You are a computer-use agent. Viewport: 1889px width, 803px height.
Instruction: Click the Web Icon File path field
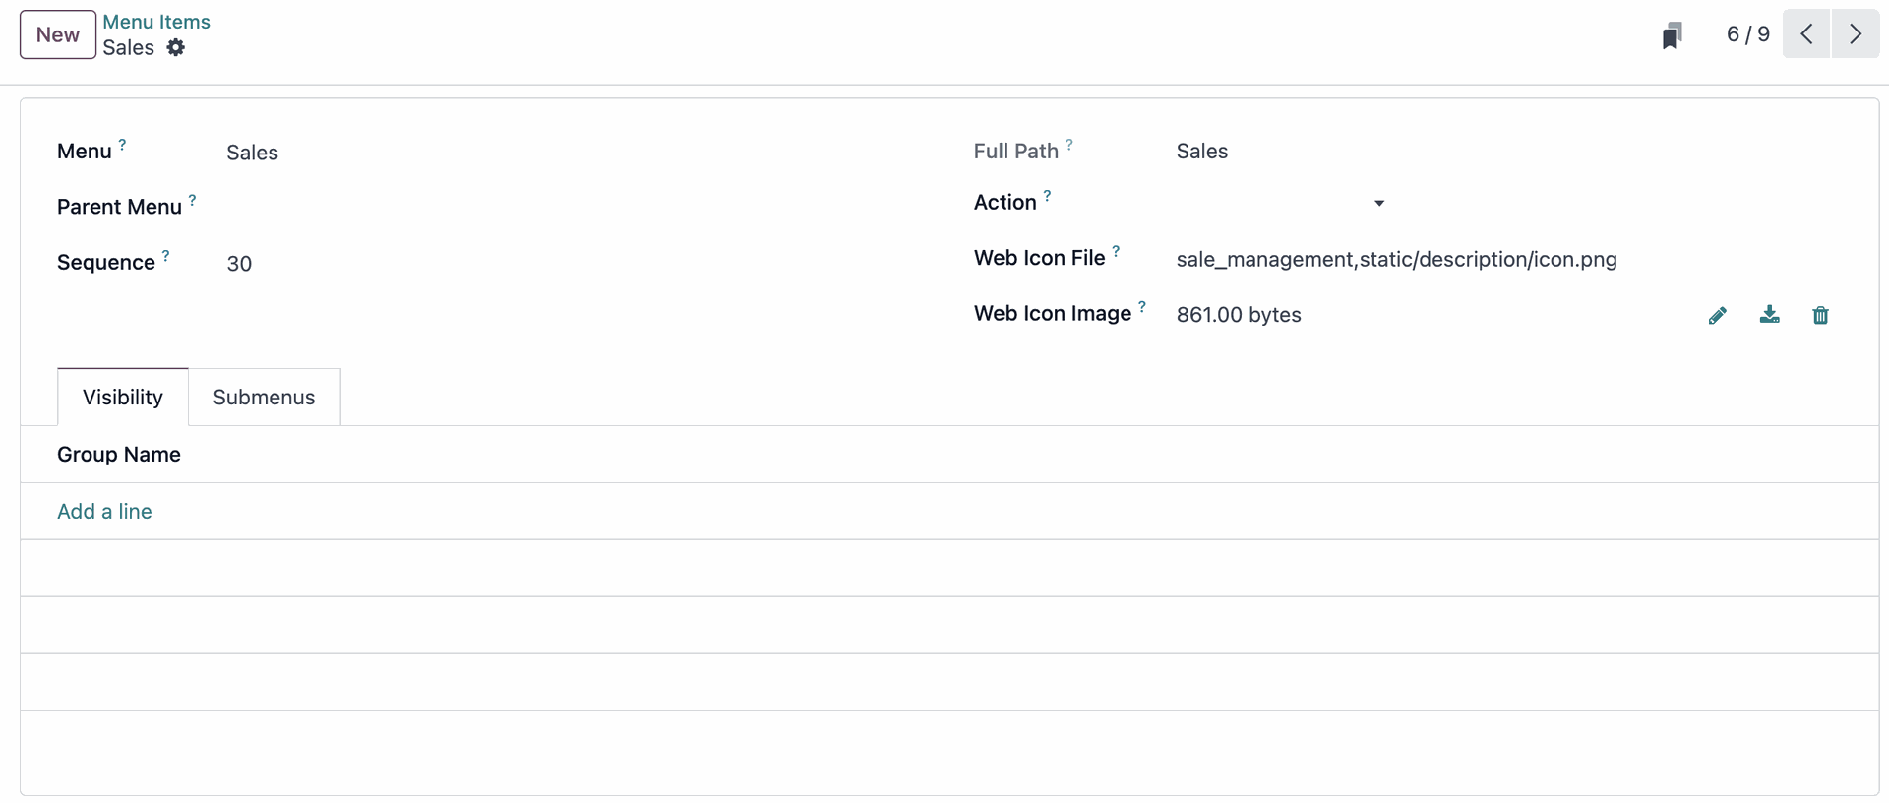coord(1396,260)
